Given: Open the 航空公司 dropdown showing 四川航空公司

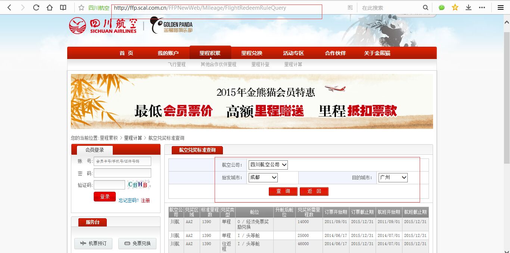Looking at the screenshot, I should 268,165.
